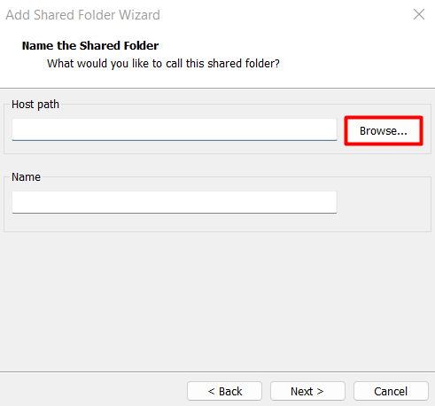Click the Add Shared Folder Wizard title
Image resolution: width=435 pixels, height=406 pixels.
(82, 15)
